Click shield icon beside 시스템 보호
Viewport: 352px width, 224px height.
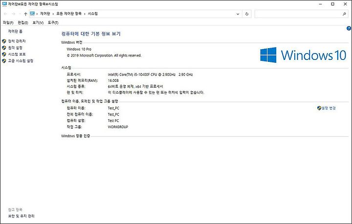click(x=4, y=54)
